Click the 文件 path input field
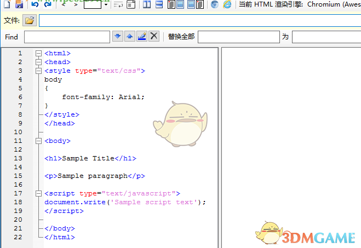 click(x=200, y=20)
